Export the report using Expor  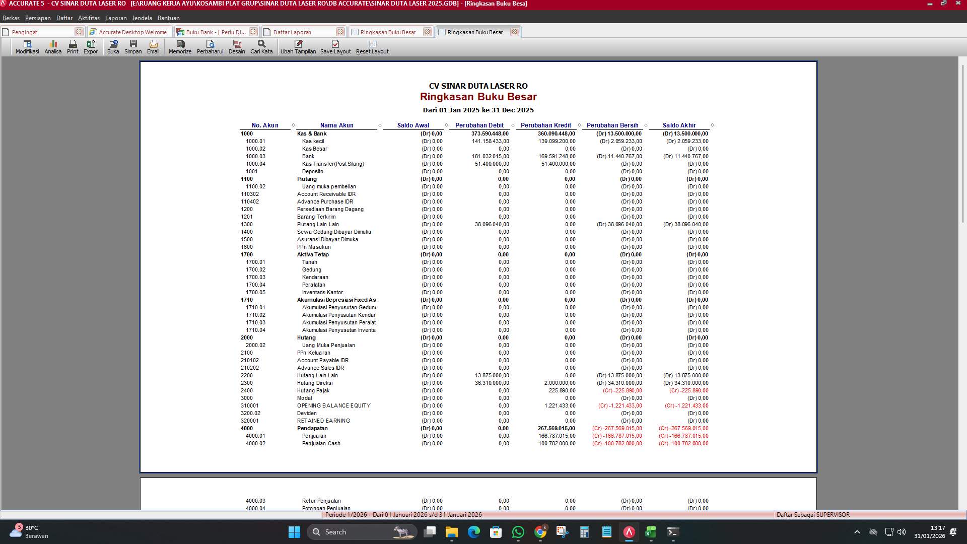(91, 46)
